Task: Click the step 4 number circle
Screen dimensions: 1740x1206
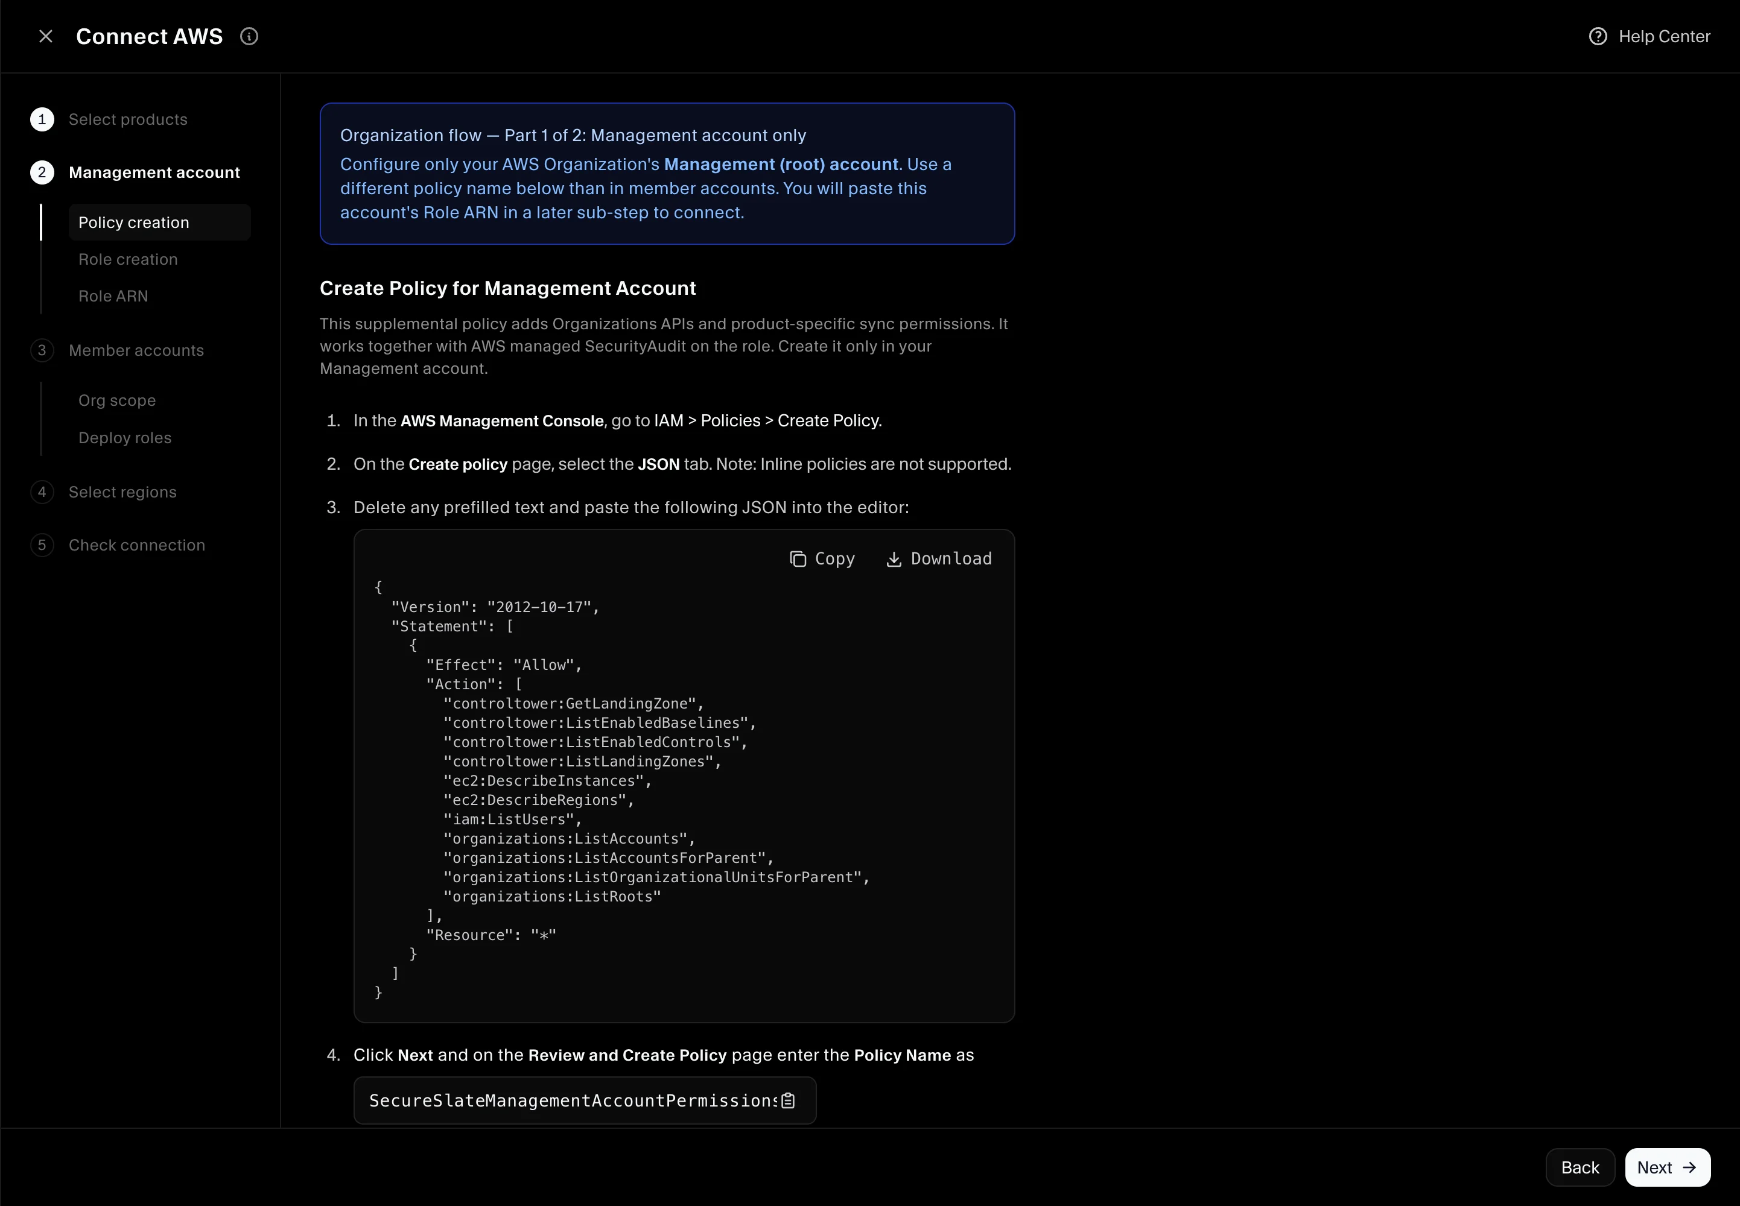Action: pos(42,492)
